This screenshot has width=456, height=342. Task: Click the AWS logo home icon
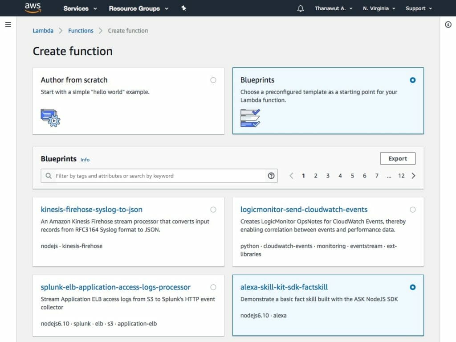click(x=33, y=8)
